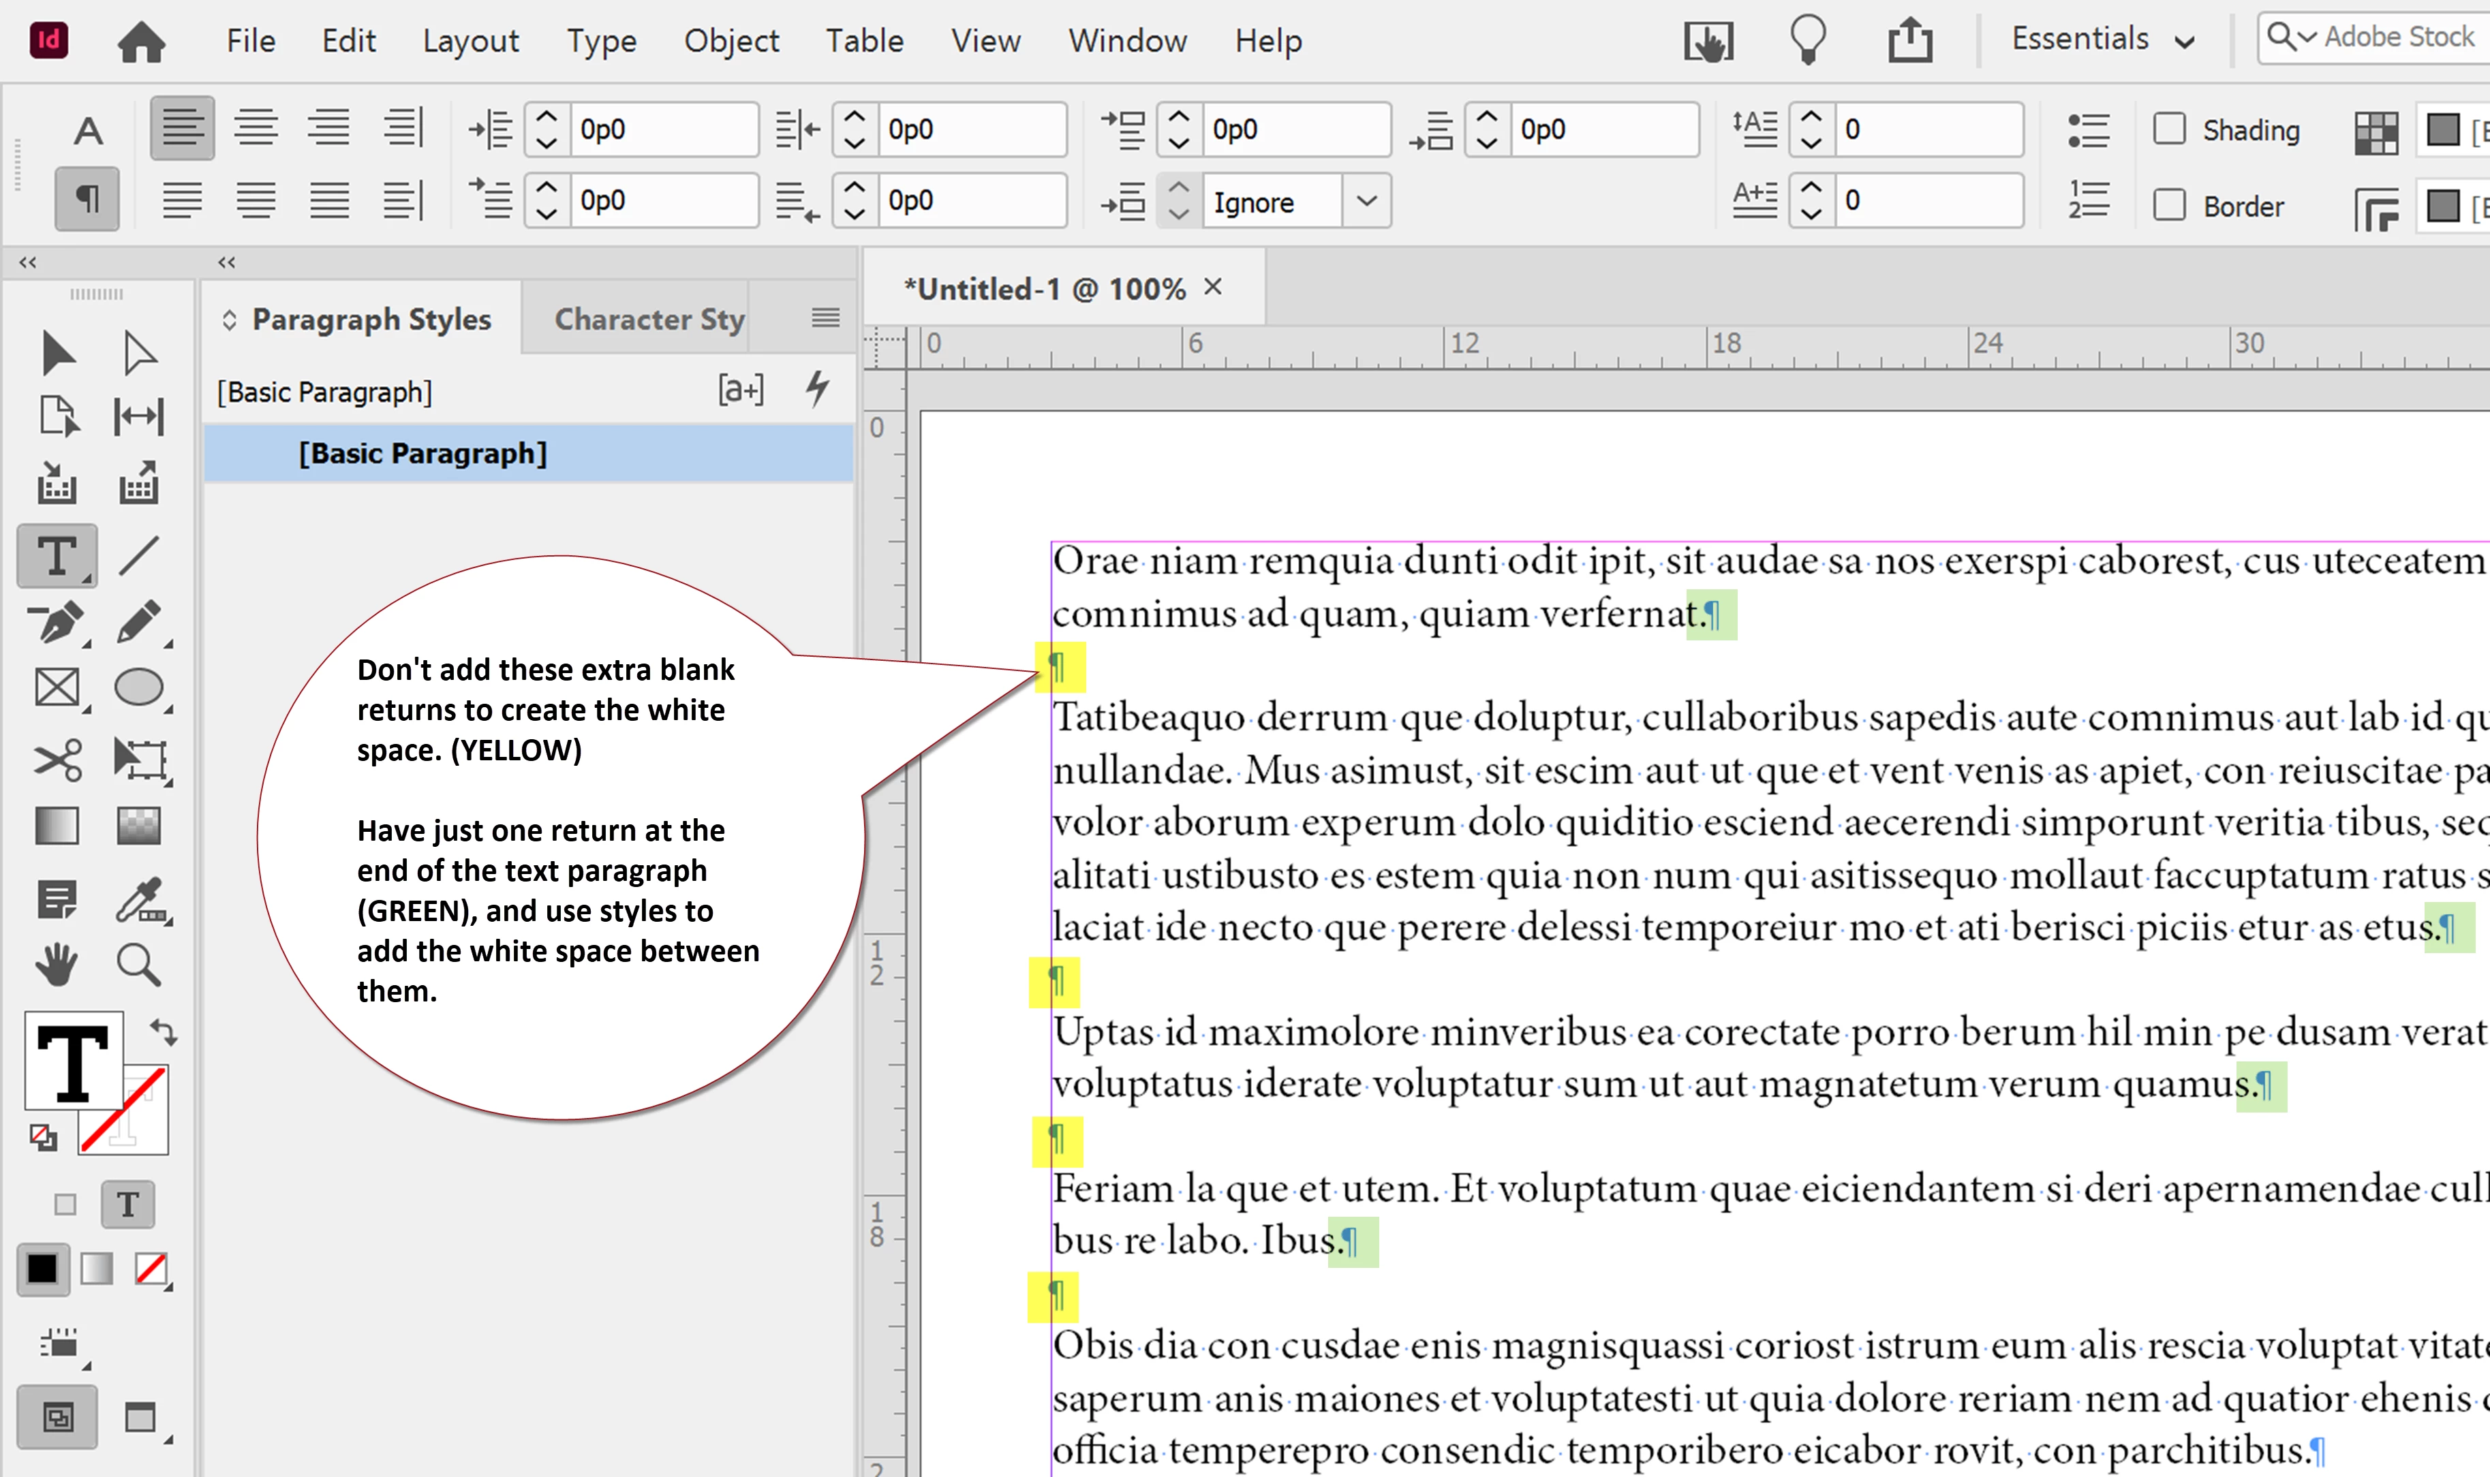Click the Line tool
This screenshot has height=1477, width=2490.
coord(138,555)
